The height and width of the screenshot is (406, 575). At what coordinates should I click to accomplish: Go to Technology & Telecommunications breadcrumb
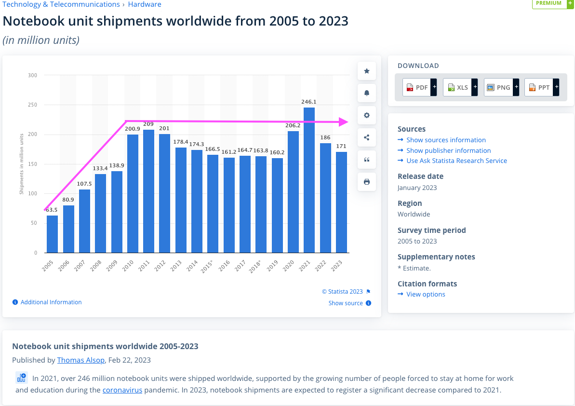(61, 4)
